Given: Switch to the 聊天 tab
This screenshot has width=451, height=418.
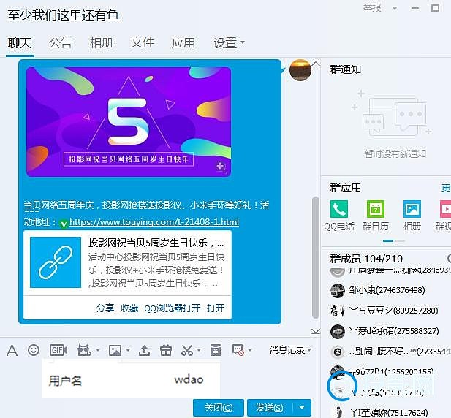Looking at the screenshot, I should 20,43.
